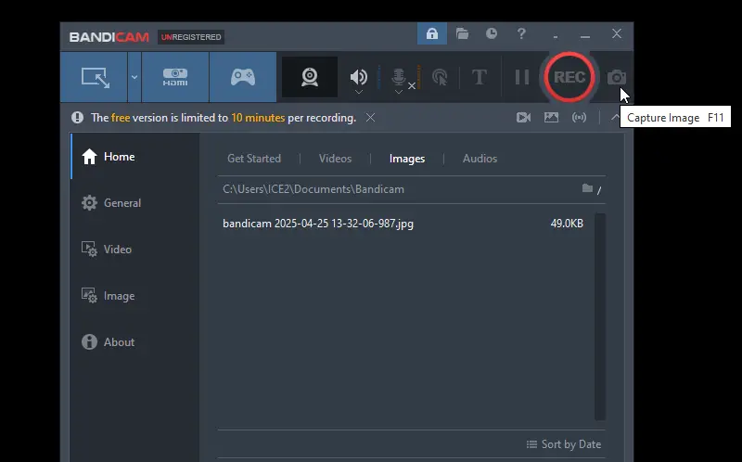Screen dimensions: 742x462
Task: Click the lock icon in title bar
Action: (x=431, y=33)
